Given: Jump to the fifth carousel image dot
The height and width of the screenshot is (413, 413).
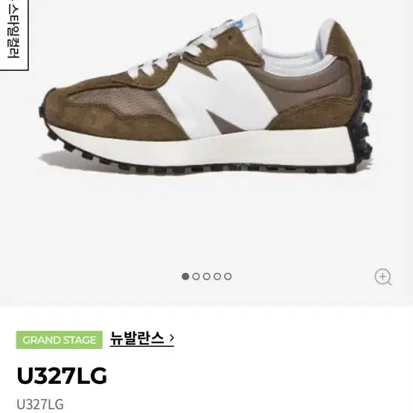Looking at the screenshot, I should pos(228,276).
